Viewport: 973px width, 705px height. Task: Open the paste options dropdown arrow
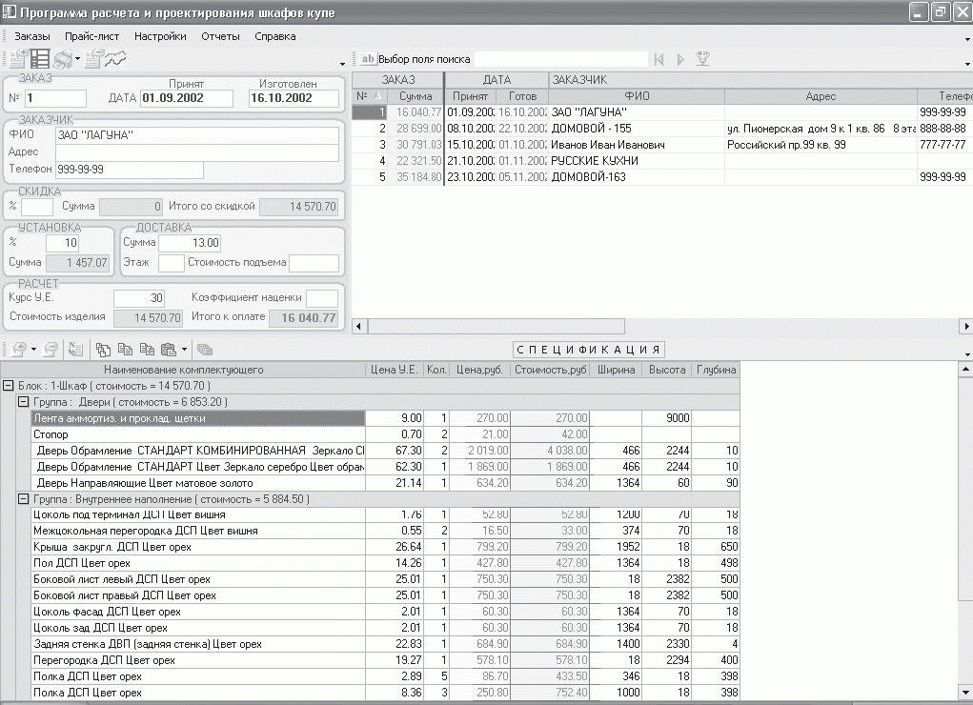click(184, 350)
